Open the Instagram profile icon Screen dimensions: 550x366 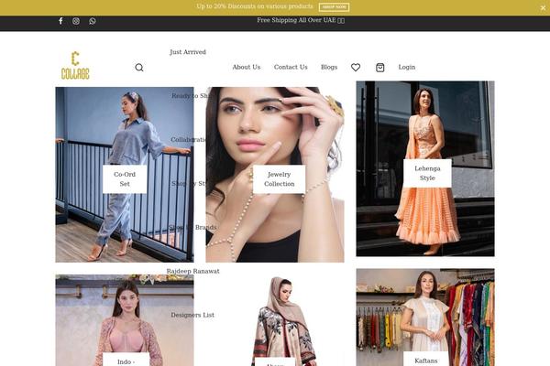(x=76, y=21)
